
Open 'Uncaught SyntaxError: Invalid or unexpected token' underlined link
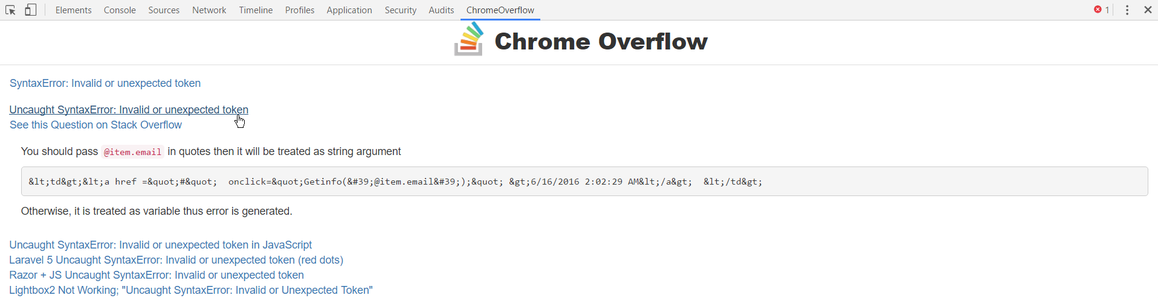pyautogui.click(x=129, y=110)
